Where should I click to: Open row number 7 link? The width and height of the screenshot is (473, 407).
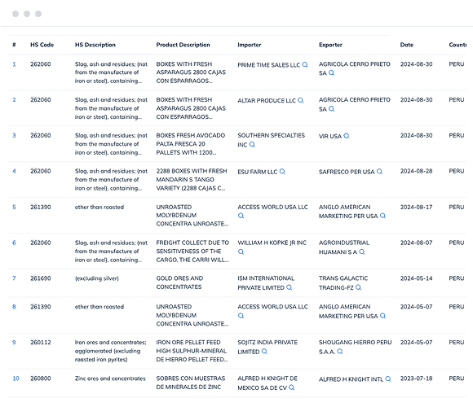coord(14,278)
